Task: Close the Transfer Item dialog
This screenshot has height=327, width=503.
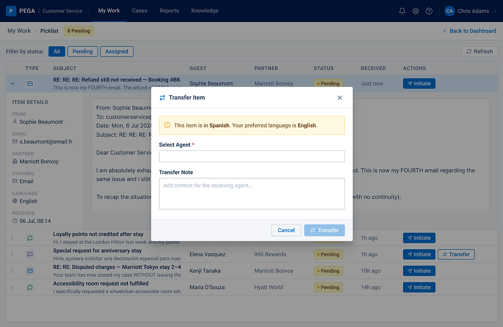Action: (340, 98)
